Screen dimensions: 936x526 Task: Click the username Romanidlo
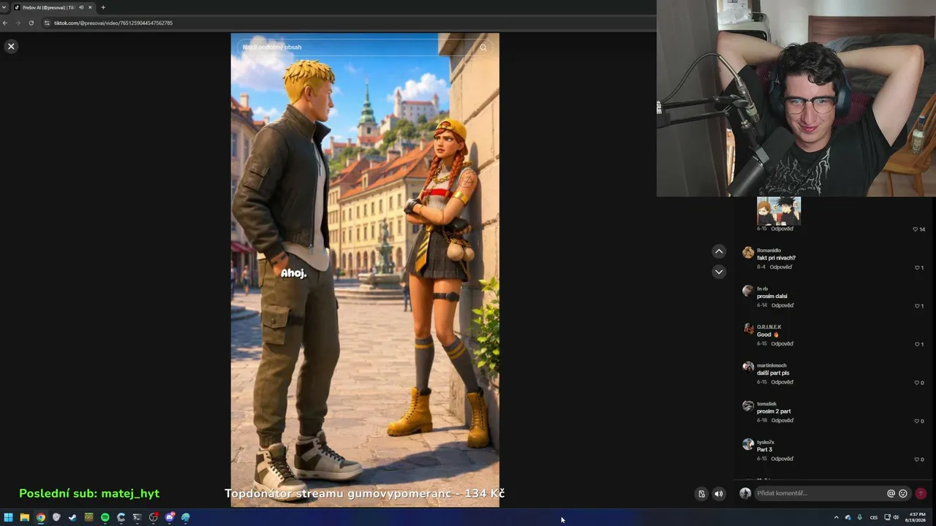click(x=769, y=251)
